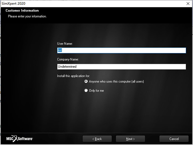Close the SimXpert 2020 installer window
This screenshot has width=193, height=145.
188,3
